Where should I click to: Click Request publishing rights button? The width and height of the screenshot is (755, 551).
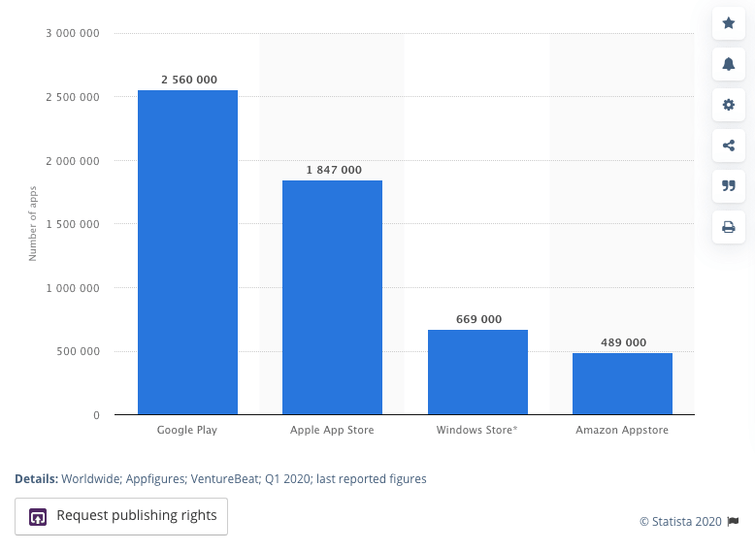point(121,516)
